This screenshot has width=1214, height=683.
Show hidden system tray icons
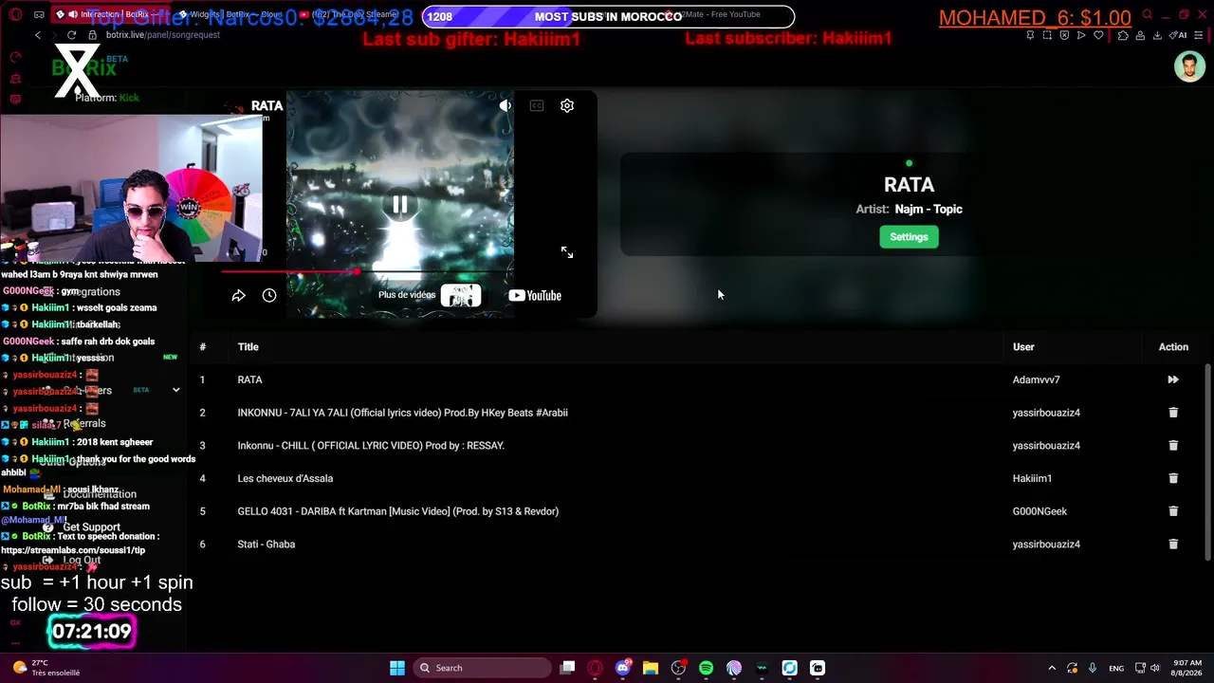point(1052,668)
